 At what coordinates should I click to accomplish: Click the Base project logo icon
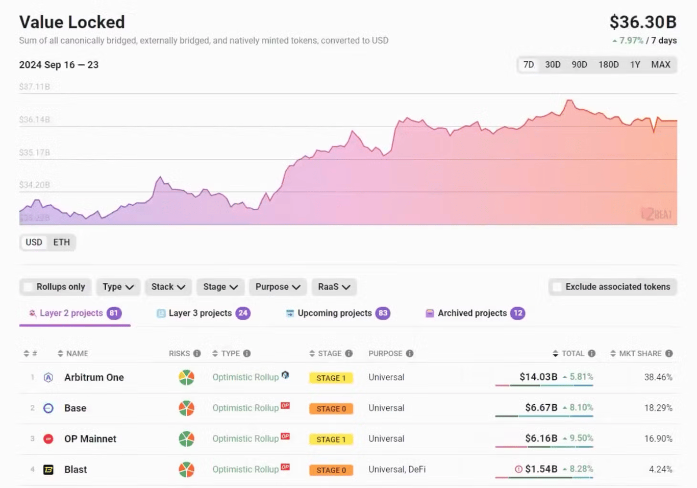(x=48, y=408)
